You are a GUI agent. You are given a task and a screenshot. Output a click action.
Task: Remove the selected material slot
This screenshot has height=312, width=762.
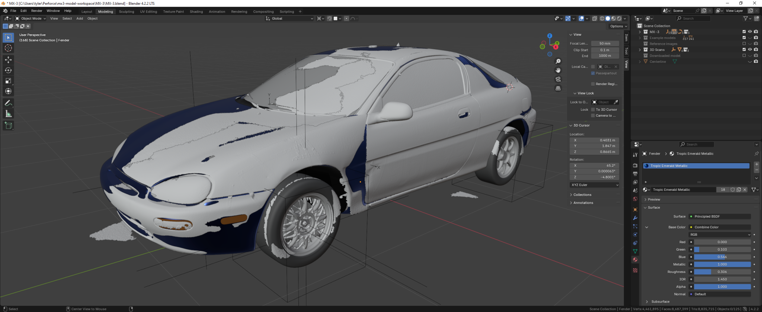click(x=757, y=170)
